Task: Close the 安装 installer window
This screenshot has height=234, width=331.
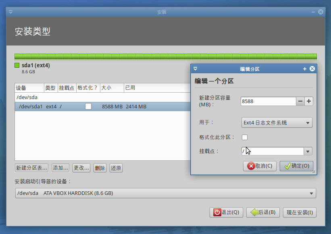Action: coord(321,12)
